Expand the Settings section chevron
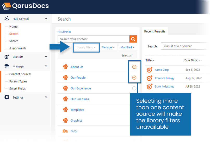The width and height of the screenshot is (210, 142). click(x=46, y=97)
